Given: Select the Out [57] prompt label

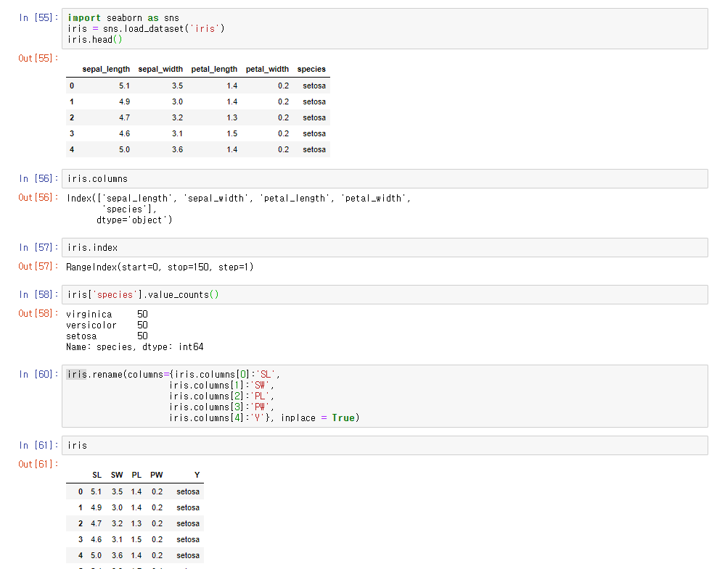Looking at the screenshot, I should 38,266.
